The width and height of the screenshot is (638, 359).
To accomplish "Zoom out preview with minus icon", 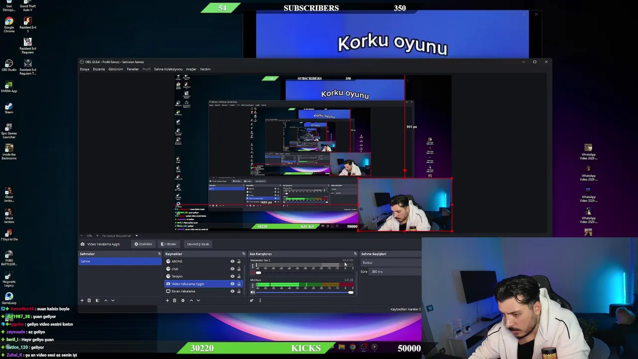I will pyautogui.click(x=83, y=236).
